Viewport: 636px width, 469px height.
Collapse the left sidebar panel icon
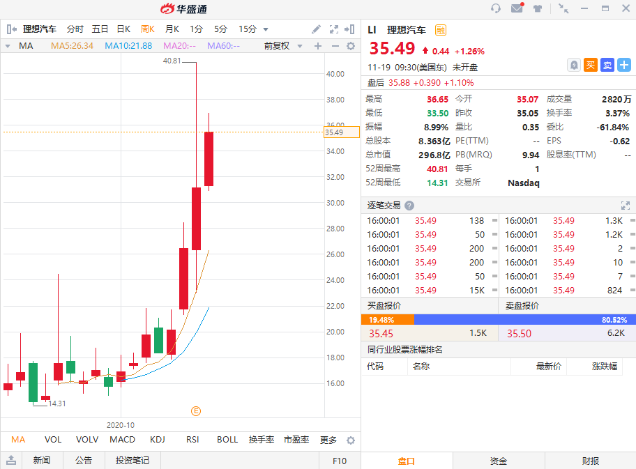(x=11, y=29)
